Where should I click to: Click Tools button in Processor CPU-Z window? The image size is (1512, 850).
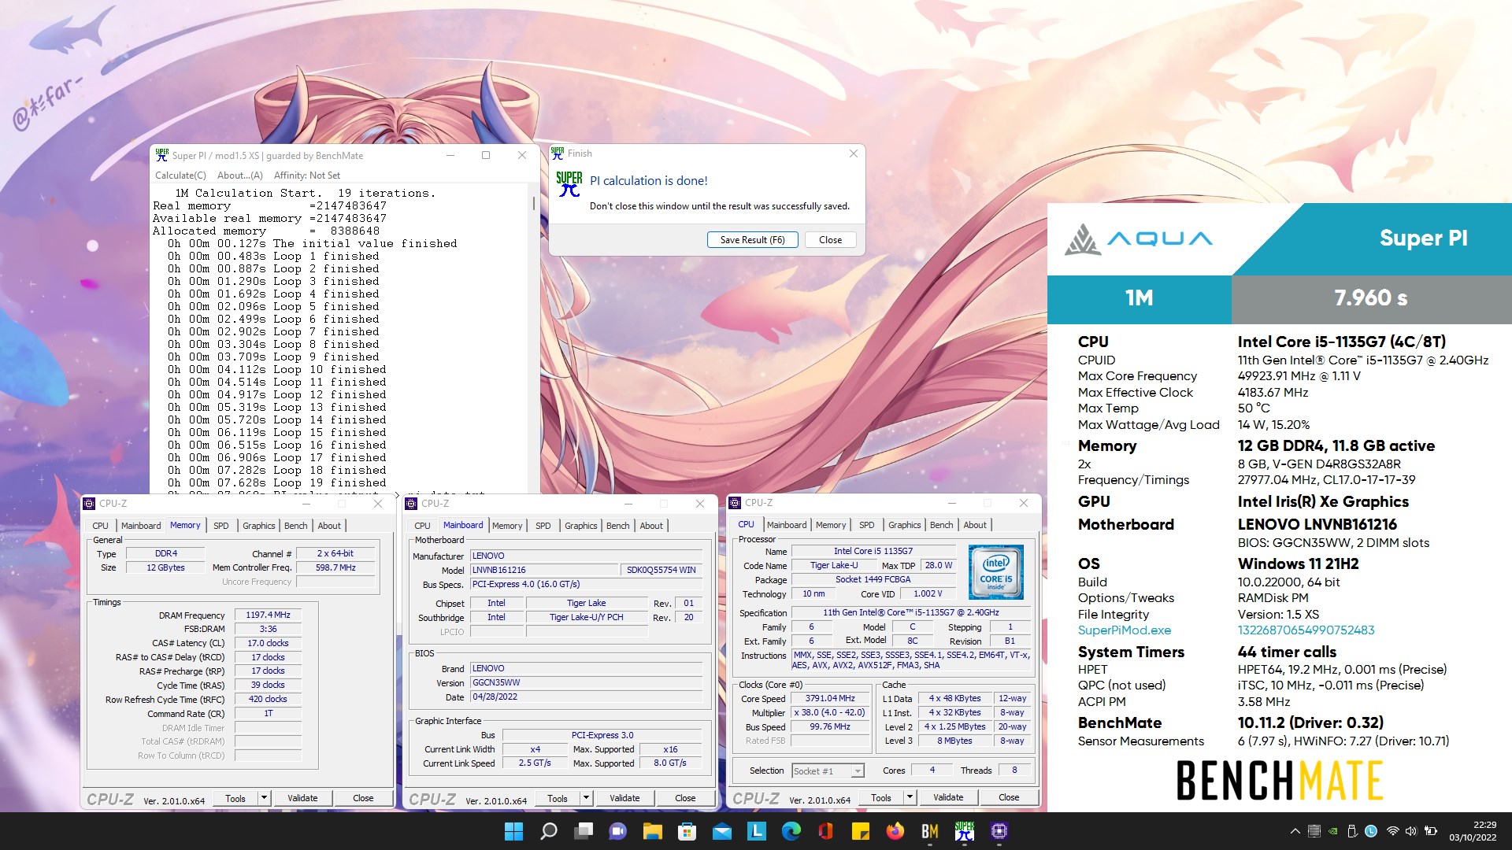tap(881, 797)
